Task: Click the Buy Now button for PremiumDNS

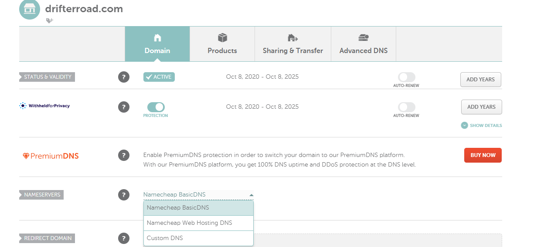Action: [483, 155]
